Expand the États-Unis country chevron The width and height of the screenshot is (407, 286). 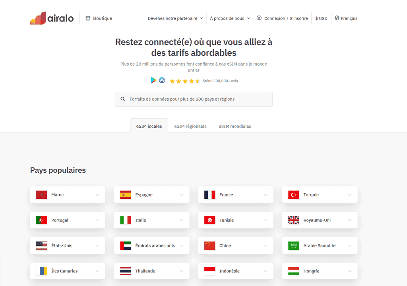[x=97, y=246]
